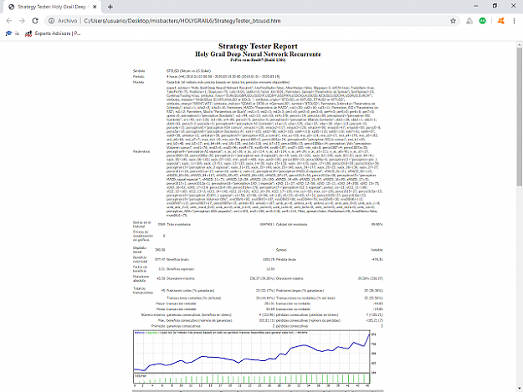View site information icon beside Archivo

(x=51, y=21)
